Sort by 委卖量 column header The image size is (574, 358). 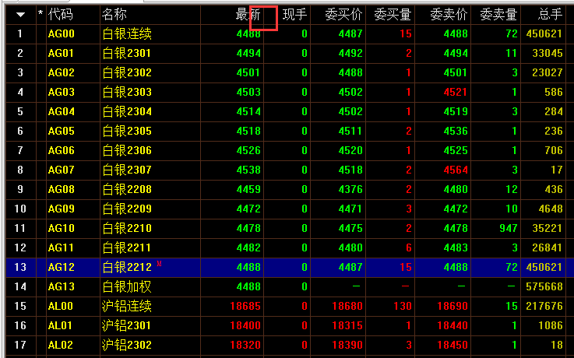point(498,15)
